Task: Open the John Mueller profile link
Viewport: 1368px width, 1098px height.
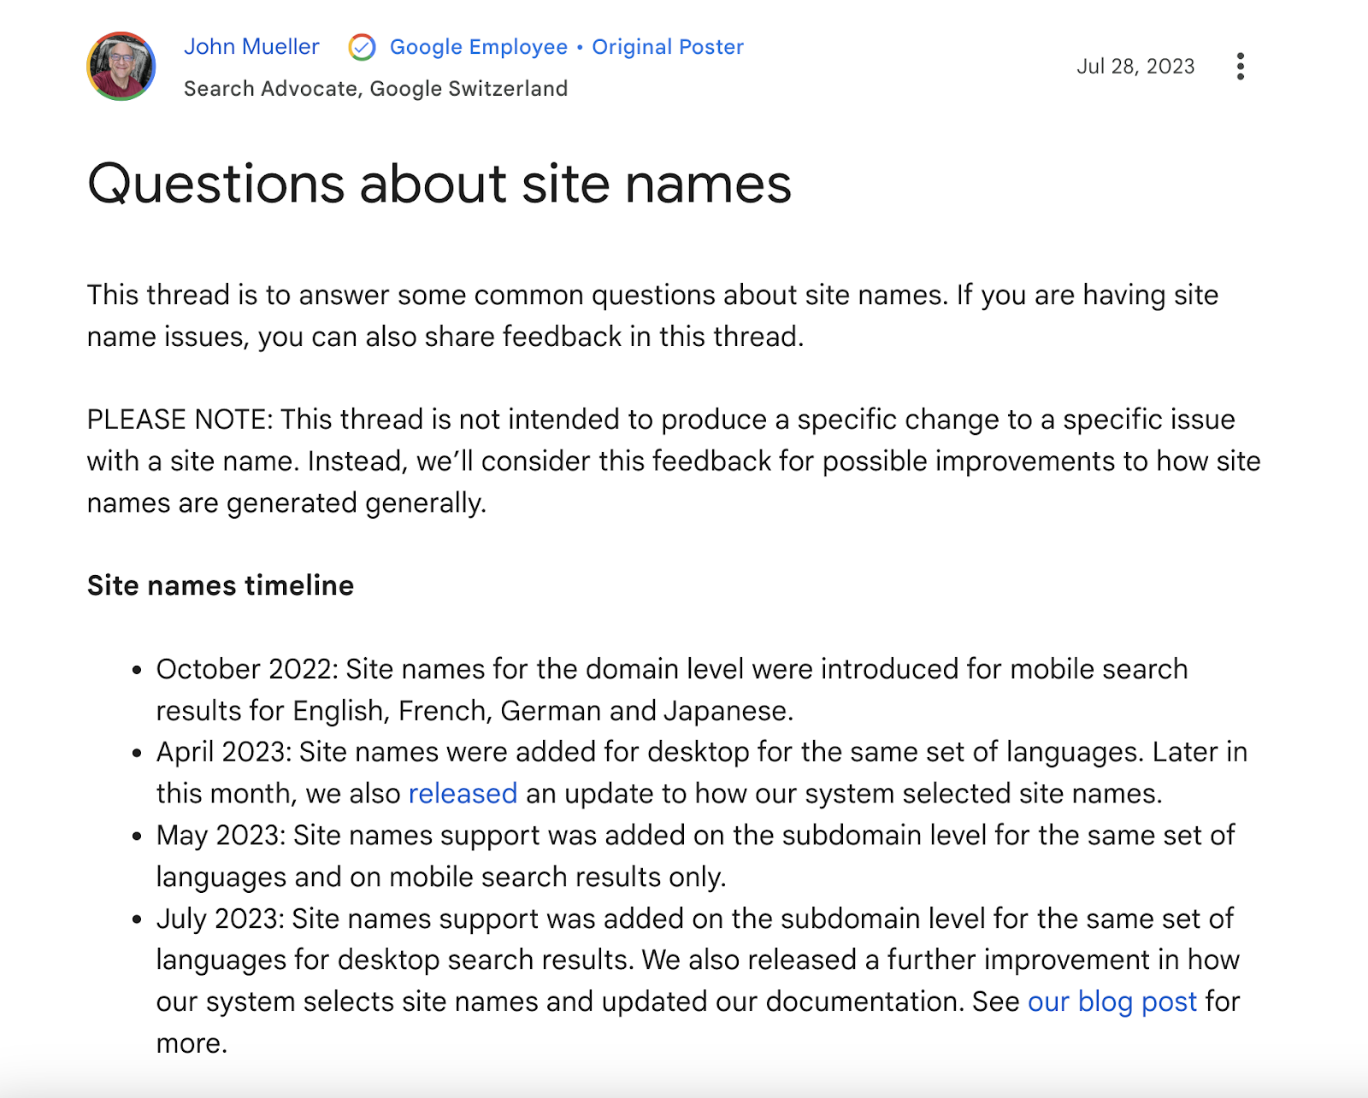Action: 251,47
